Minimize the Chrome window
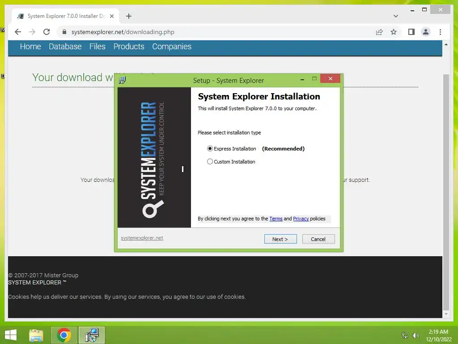The image size is (458, 344). click(x=412, y=10)
